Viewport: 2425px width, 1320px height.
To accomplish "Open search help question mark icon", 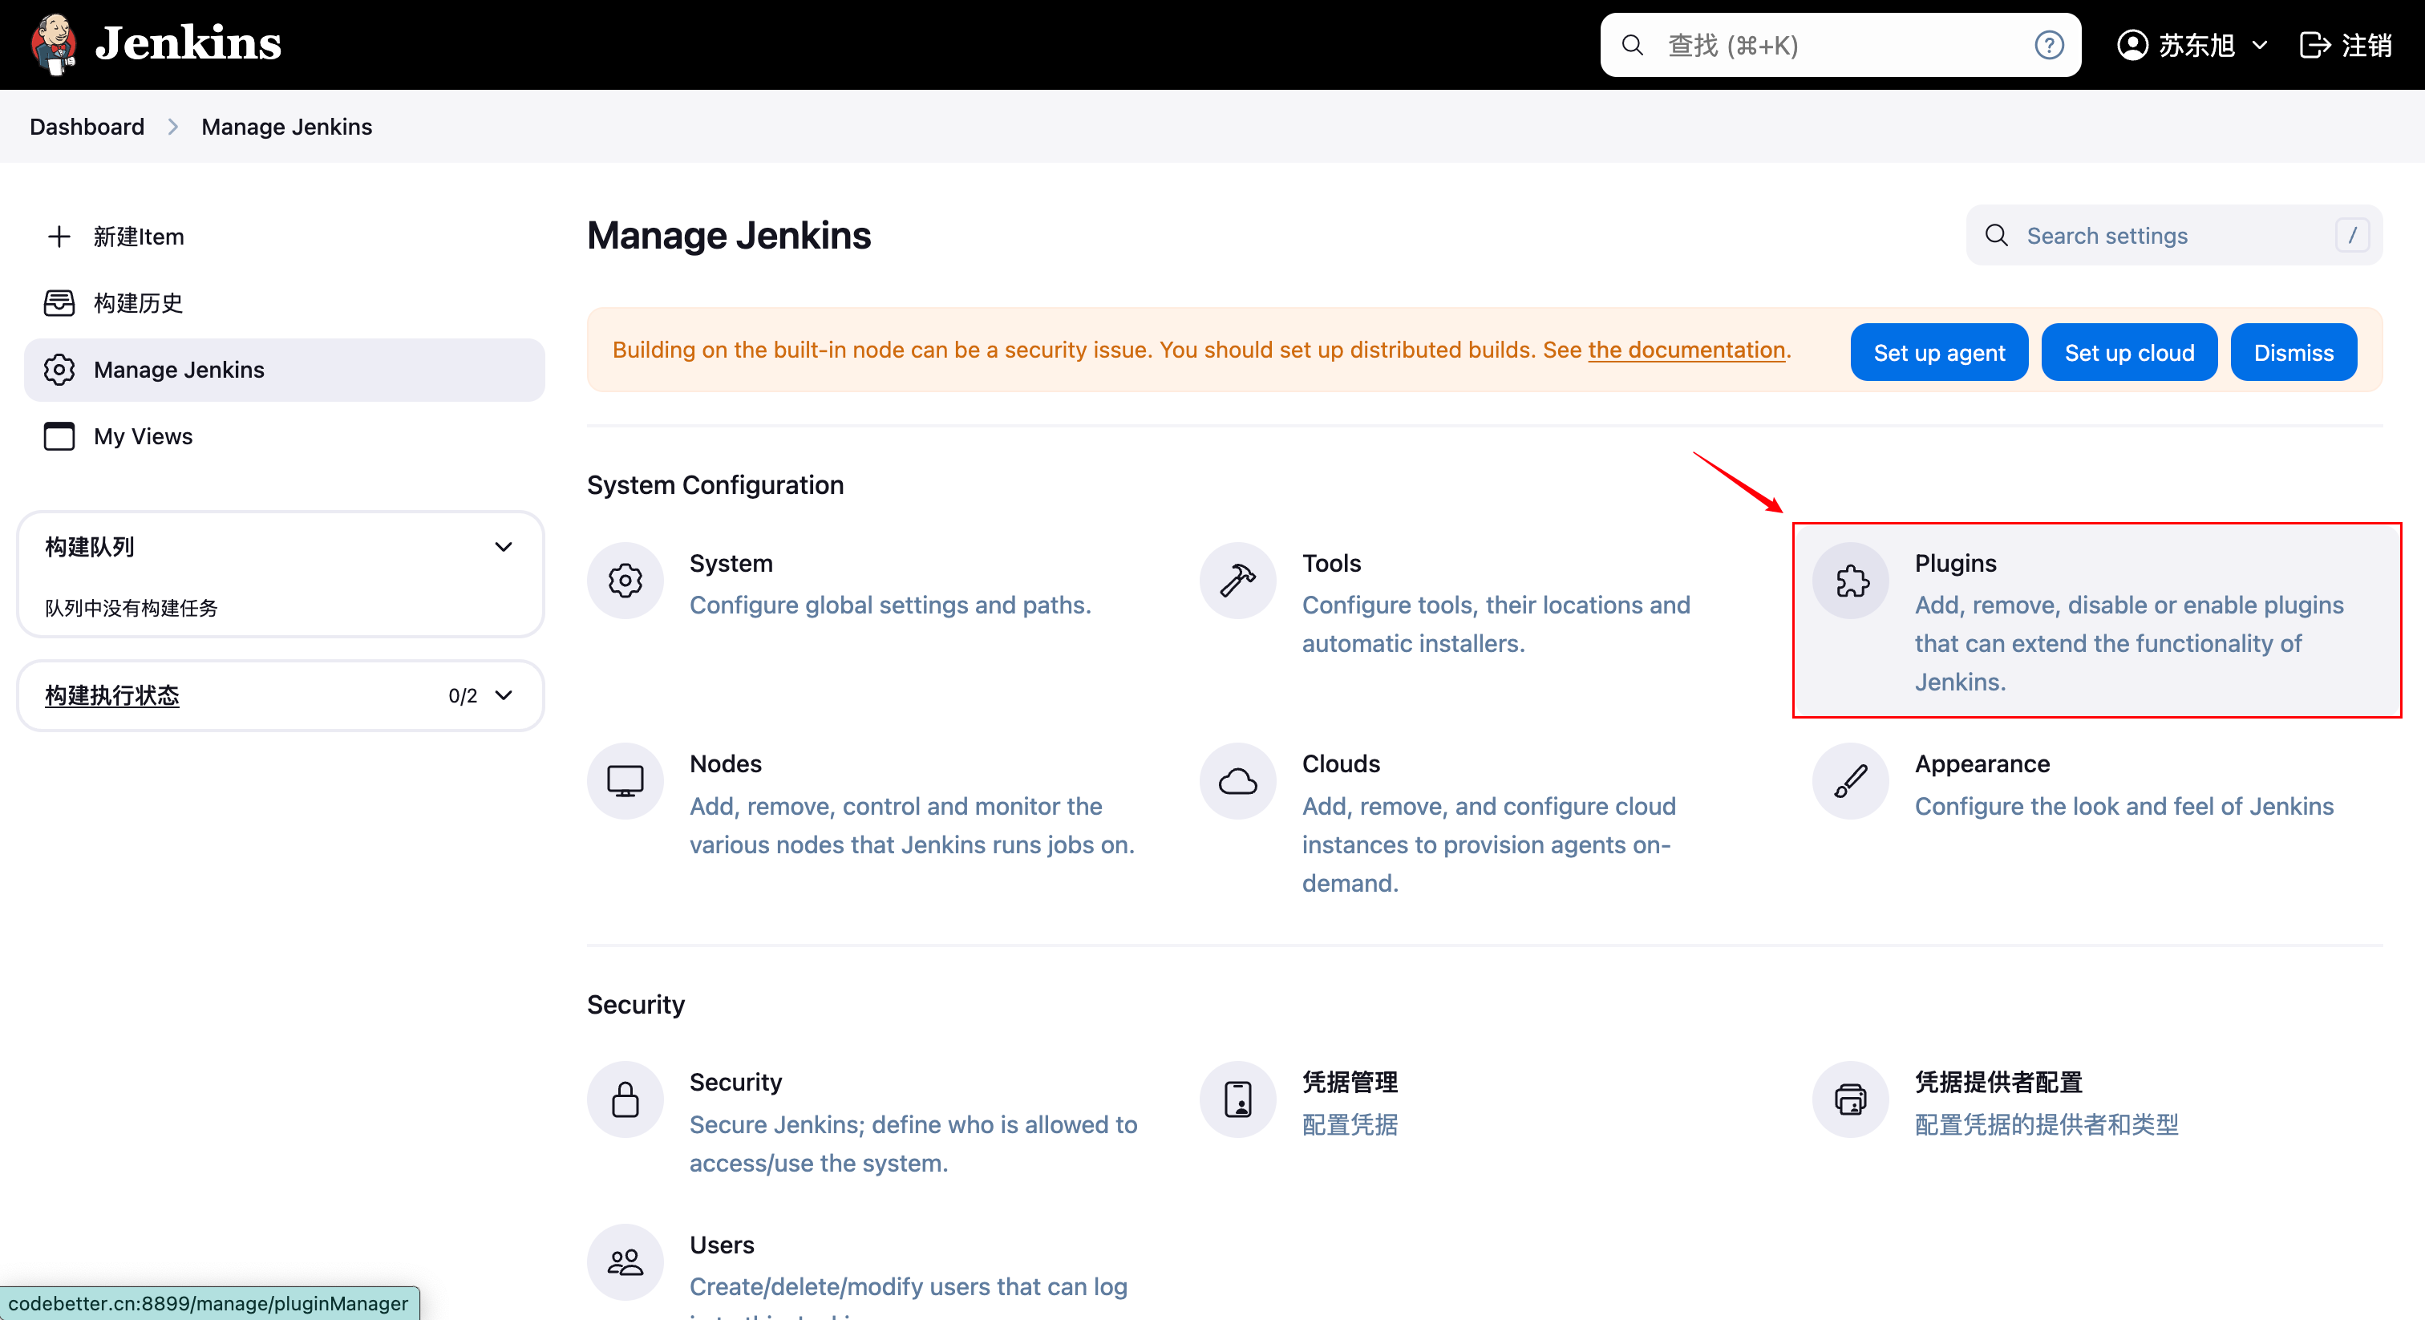I will click(2048, 45).
